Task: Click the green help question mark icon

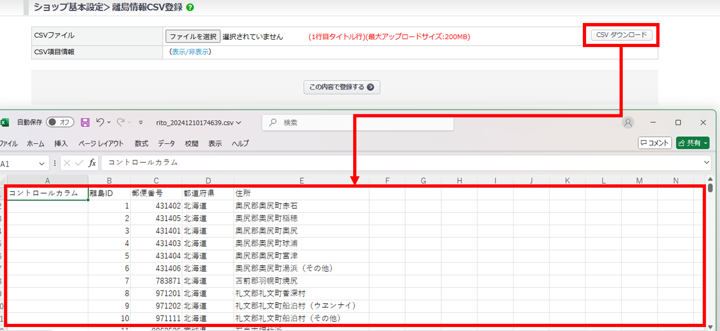Action: tap(190, 7)
